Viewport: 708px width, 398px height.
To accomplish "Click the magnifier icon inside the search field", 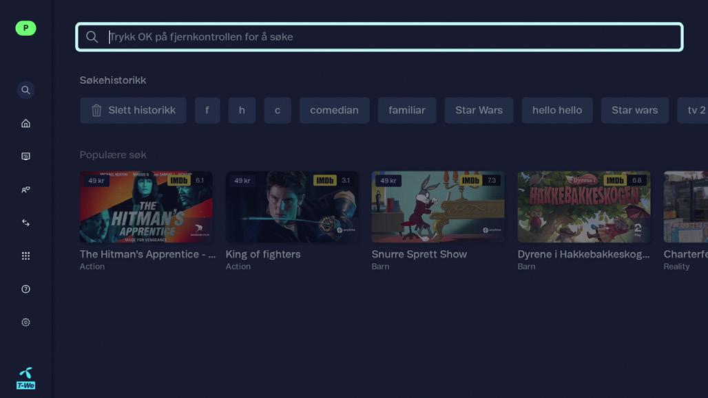I will point(92,37).
